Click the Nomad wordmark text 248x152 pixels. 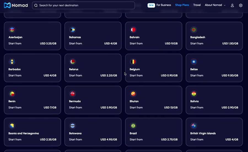pyautogui.click(x=20, y=6)
